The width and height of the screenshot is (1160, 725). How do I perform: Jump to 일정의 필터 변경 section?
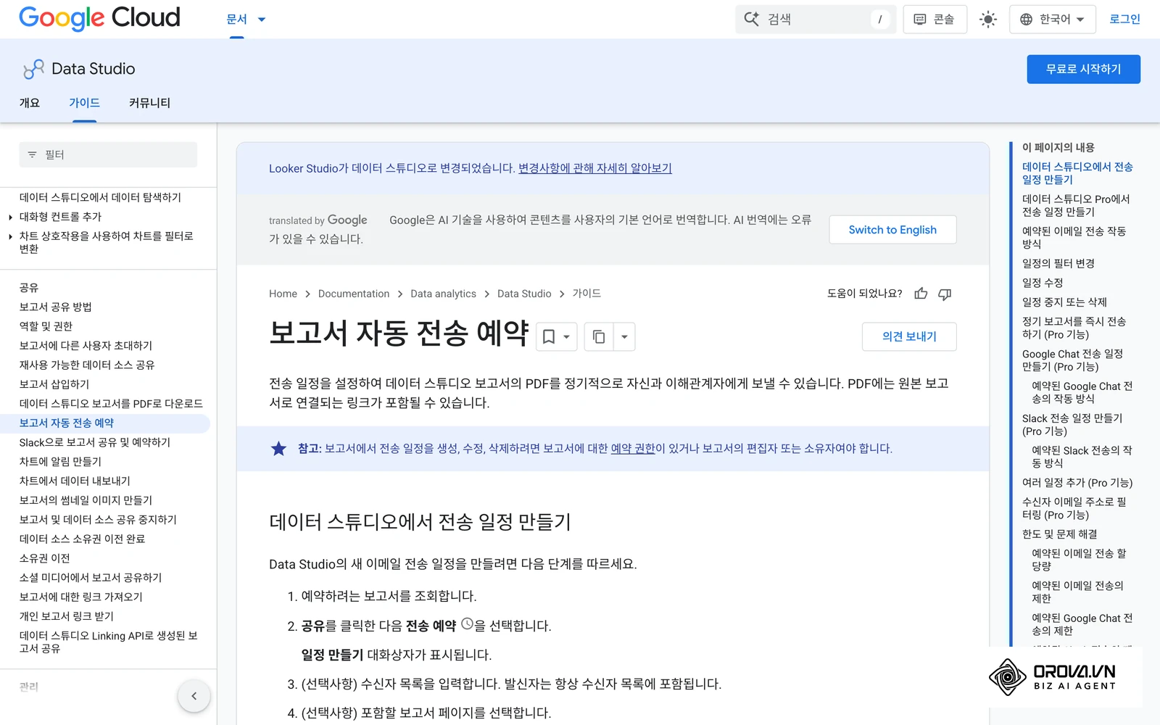tap(1058, 263)
